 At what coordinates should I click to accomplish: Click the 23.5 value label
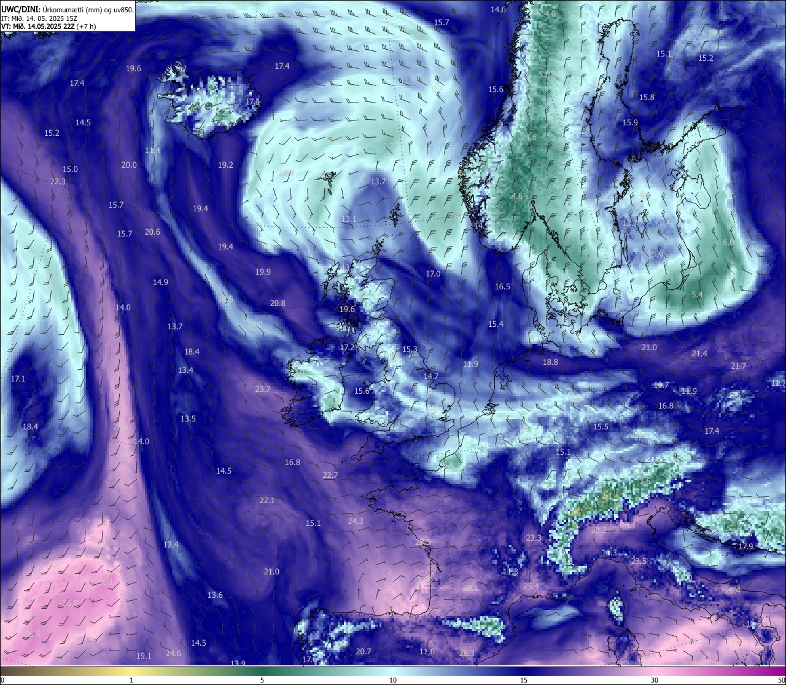click(639, 561)
